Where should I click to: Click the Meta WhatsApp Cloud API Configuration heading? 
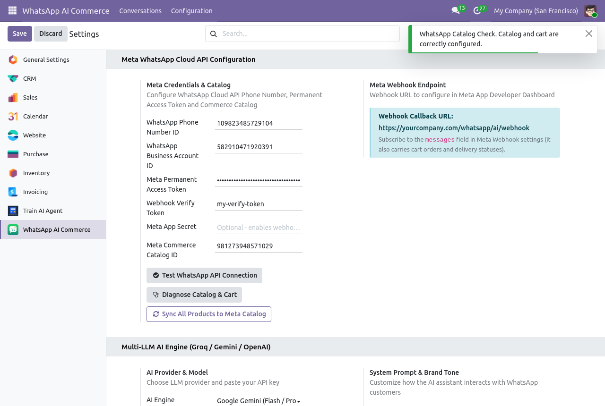(x=189, y=59)
